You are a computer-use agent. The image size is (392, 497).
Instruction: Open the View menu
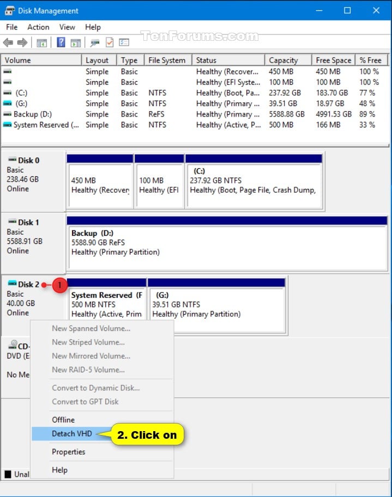[x=67, y=27]
